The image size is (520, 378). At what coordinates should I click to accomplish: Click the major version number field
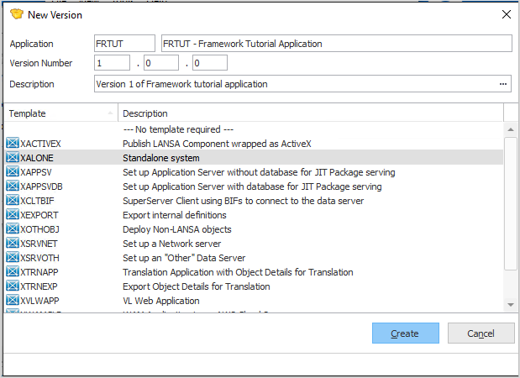click(x=113, y=63)
